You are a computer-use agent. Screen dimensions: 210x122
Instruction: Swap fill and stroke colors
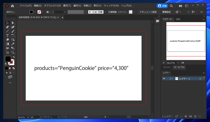(x=14, y=57)
